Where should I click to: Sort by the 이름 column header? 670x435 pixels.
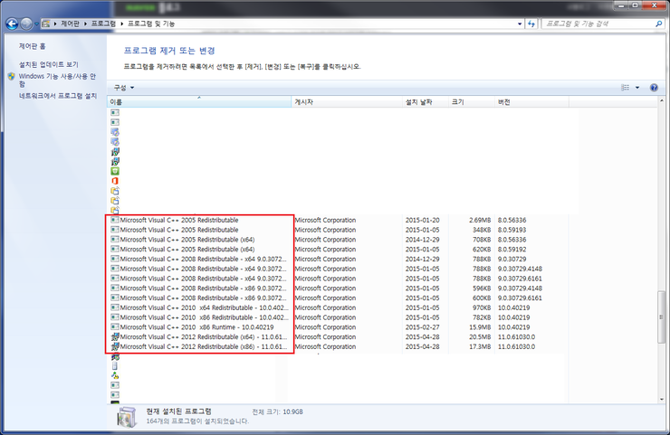coord(199,102)
